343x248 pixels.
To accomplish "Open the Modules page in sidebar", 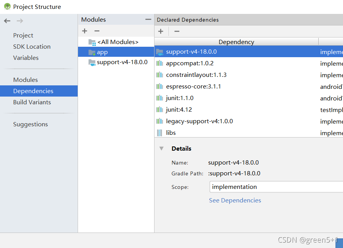I will coord(25,80).
